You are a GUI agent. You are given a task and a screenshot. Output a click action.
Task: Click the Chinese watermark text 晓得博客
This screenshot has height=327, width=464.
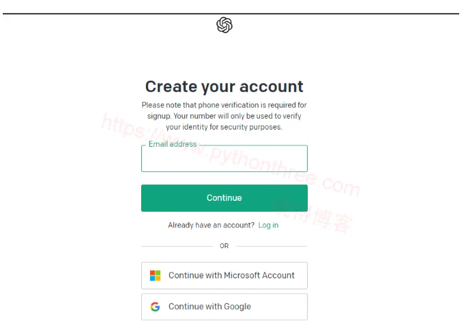click(x=312, y=214)
